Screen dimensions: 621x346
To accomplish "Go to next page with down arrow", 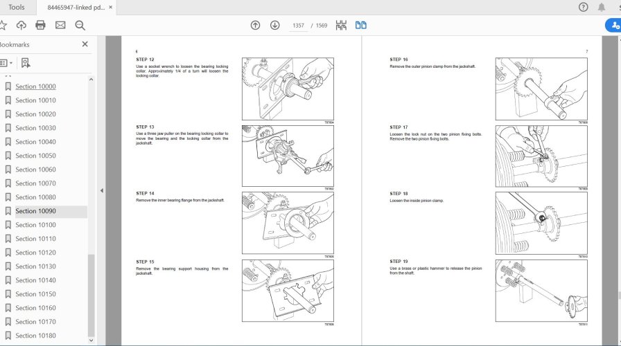I will click(x=274, y=26).
